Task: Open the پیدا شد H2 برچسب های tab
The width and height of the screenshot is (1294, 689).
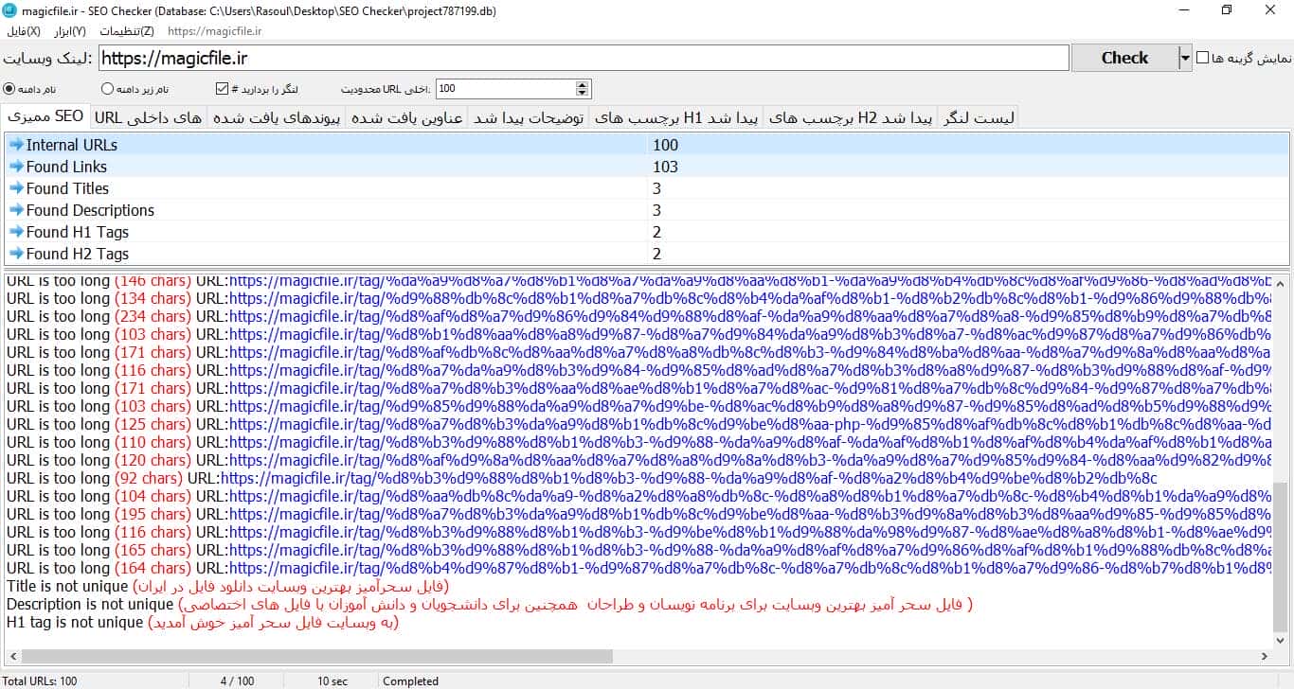Action: [851, 117]
